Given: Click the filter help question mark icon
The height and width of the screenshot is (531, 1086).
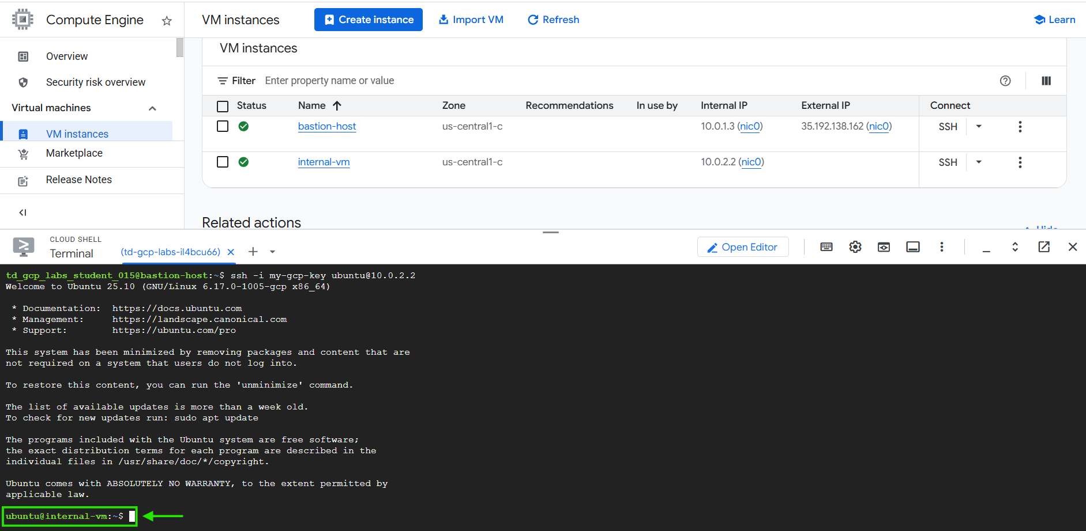Looking at the screenshot, I should 1005,81.
